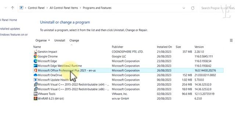Click the VMware Tools program icon
Viewport: 235px width, 132px height.
pos(36,94)
